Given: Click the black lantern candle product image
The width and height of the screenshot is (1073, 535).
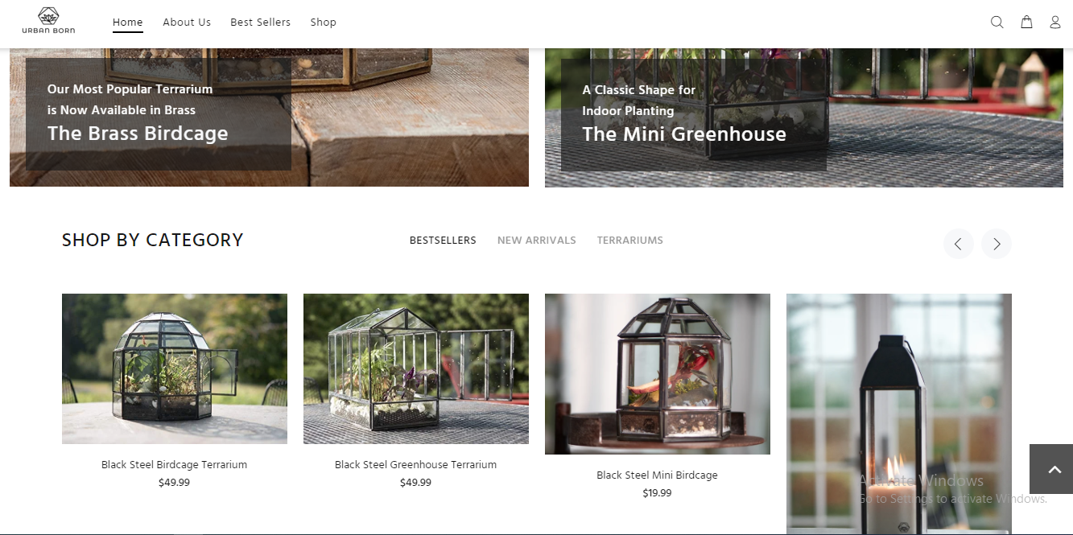Looking at the screenshot, I should 899,414.
